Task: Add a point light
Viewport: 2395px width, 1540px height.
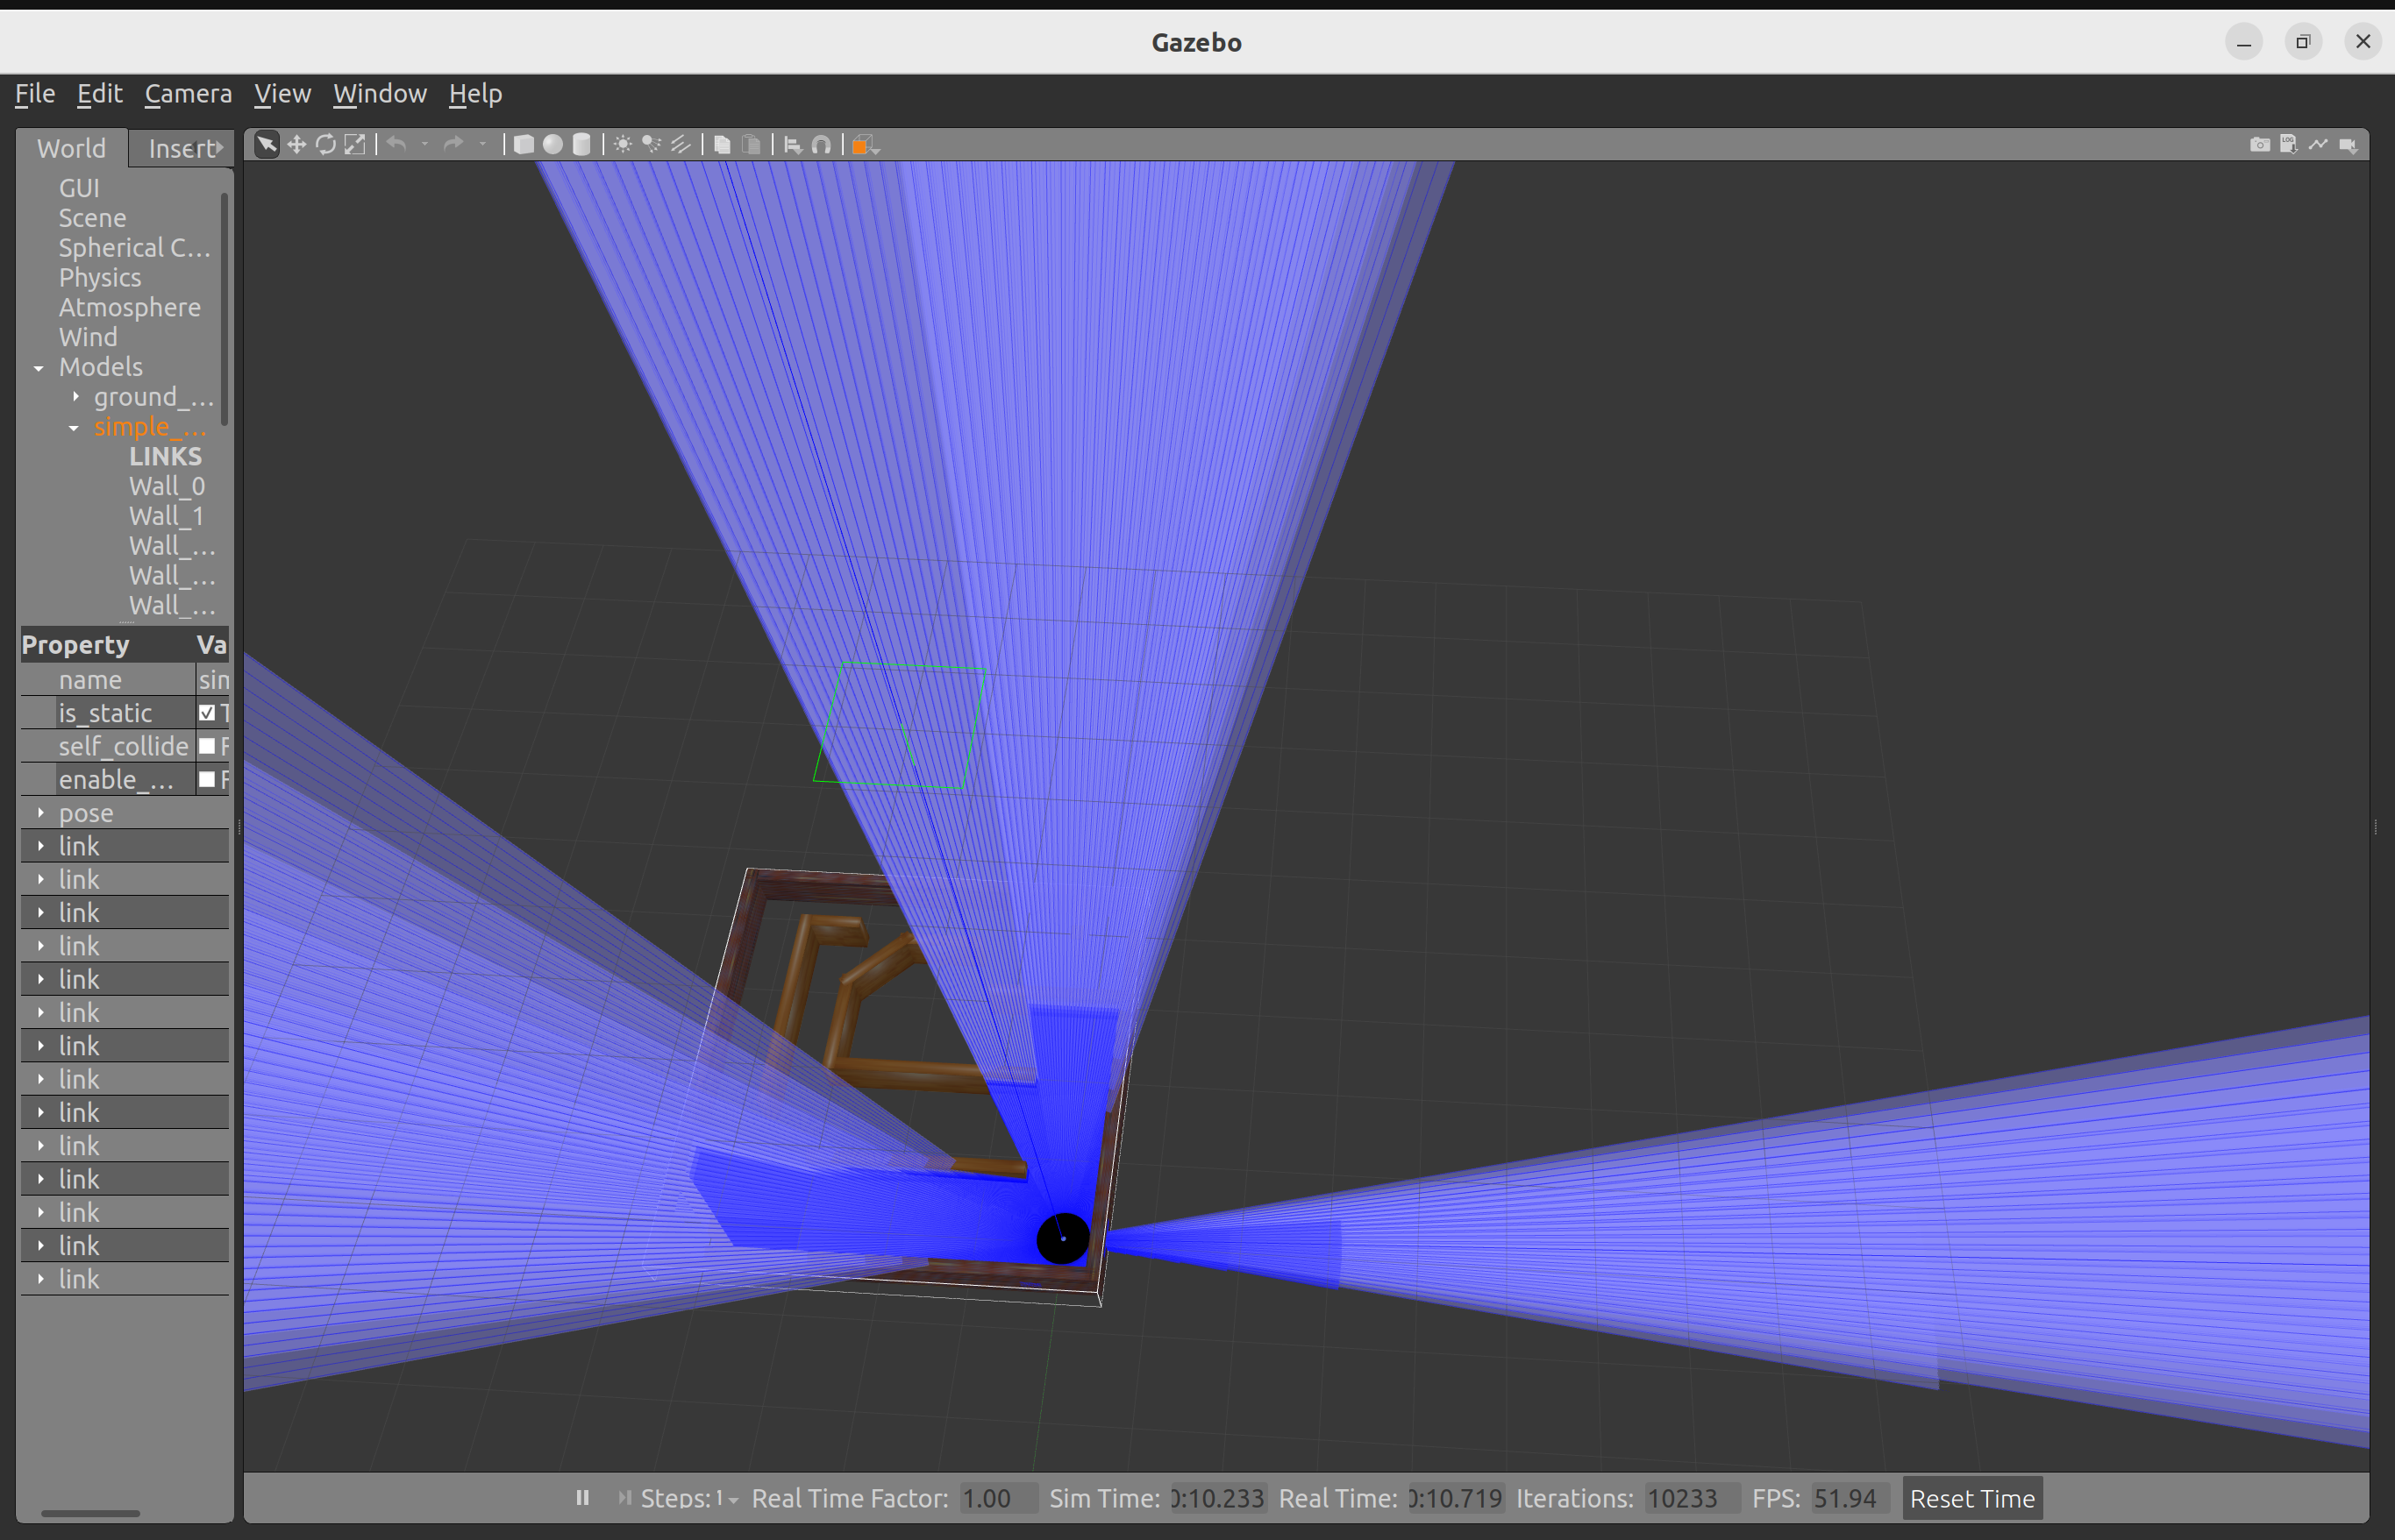Action: [x=623, y=145]
